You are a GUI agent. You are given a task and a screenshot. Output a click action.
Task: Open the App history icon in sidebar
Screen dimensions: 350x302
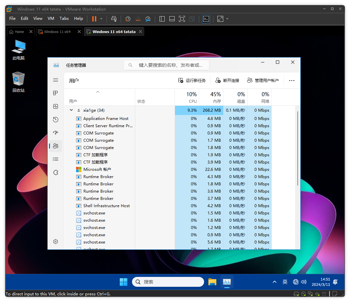point(56,120)
